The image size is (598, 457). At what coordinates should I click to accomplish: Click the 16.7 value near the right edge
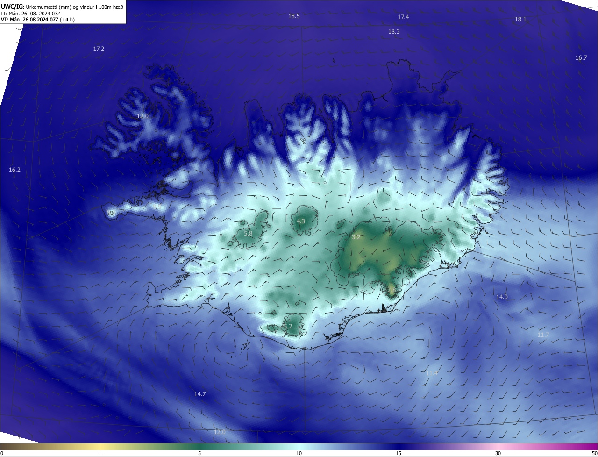coord(581,58)
